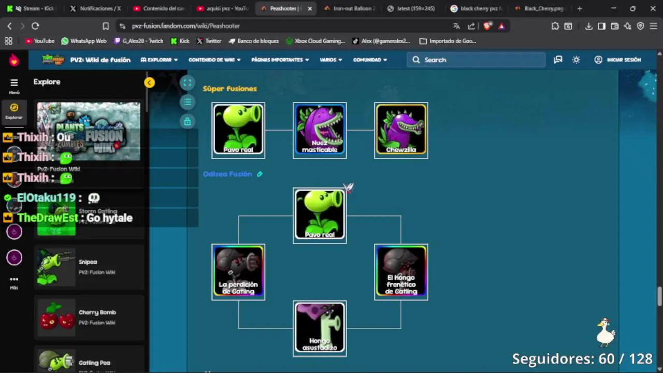Open the Más three-dots sidebar option
The width and height of the screenshot is (663, 373).
click(x=14, y=279)
